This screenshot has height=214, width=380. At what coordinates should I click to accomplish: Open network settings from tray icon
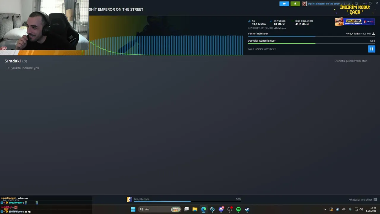356,209
